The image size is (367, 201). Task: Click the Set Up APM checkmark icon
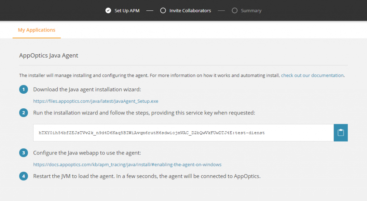108,11
